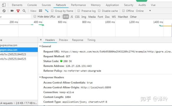Select the Headers detail tab

(50, 40)
